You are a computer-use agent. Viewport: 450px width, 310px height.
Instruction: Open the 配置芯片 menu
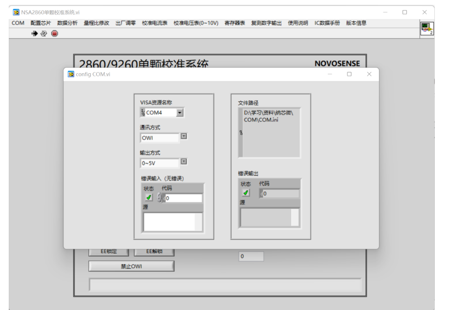[41, 23]
